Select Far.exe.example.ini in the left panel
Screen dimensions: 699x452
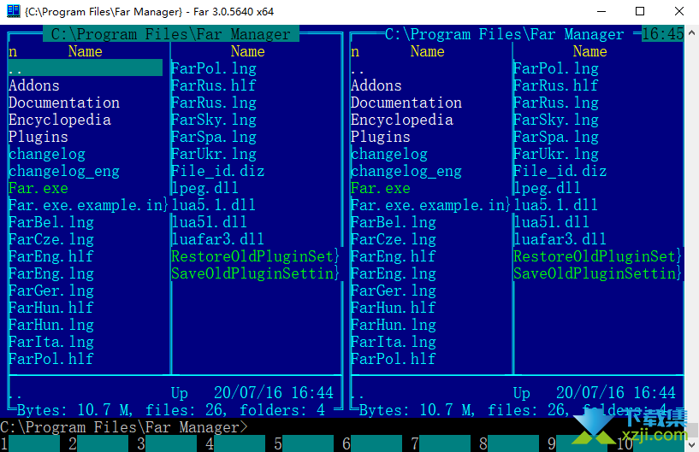(88, 205)
